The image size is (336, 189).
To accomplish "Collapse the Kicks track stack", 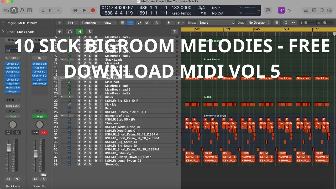I will (62, 97).
